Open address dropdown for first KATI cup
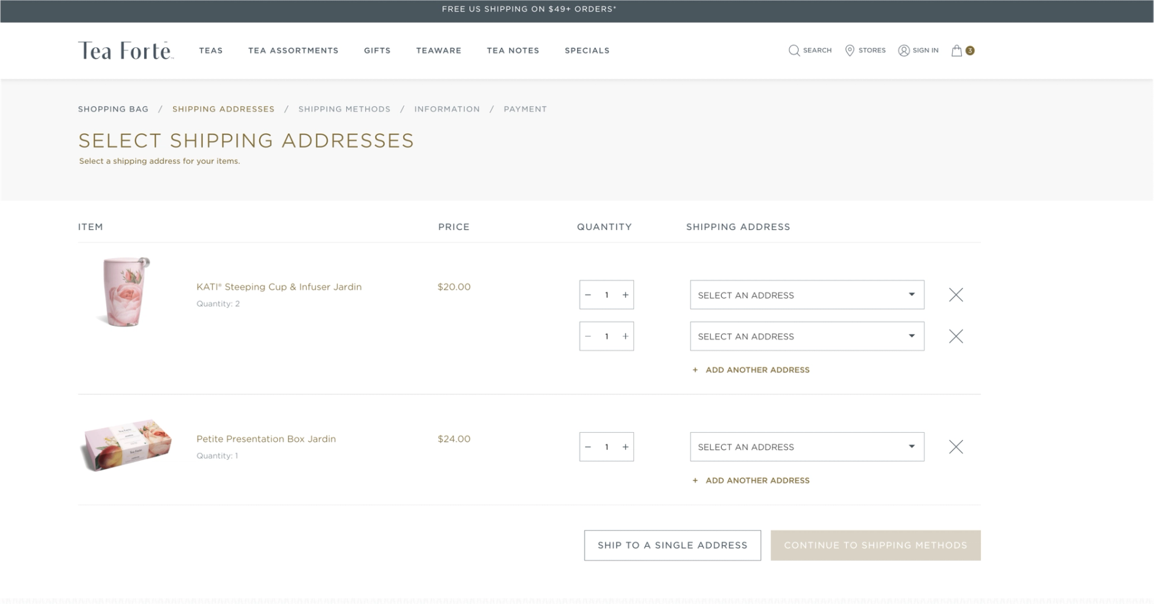The width and height of the screenshot is (1154, 604). 807,295
